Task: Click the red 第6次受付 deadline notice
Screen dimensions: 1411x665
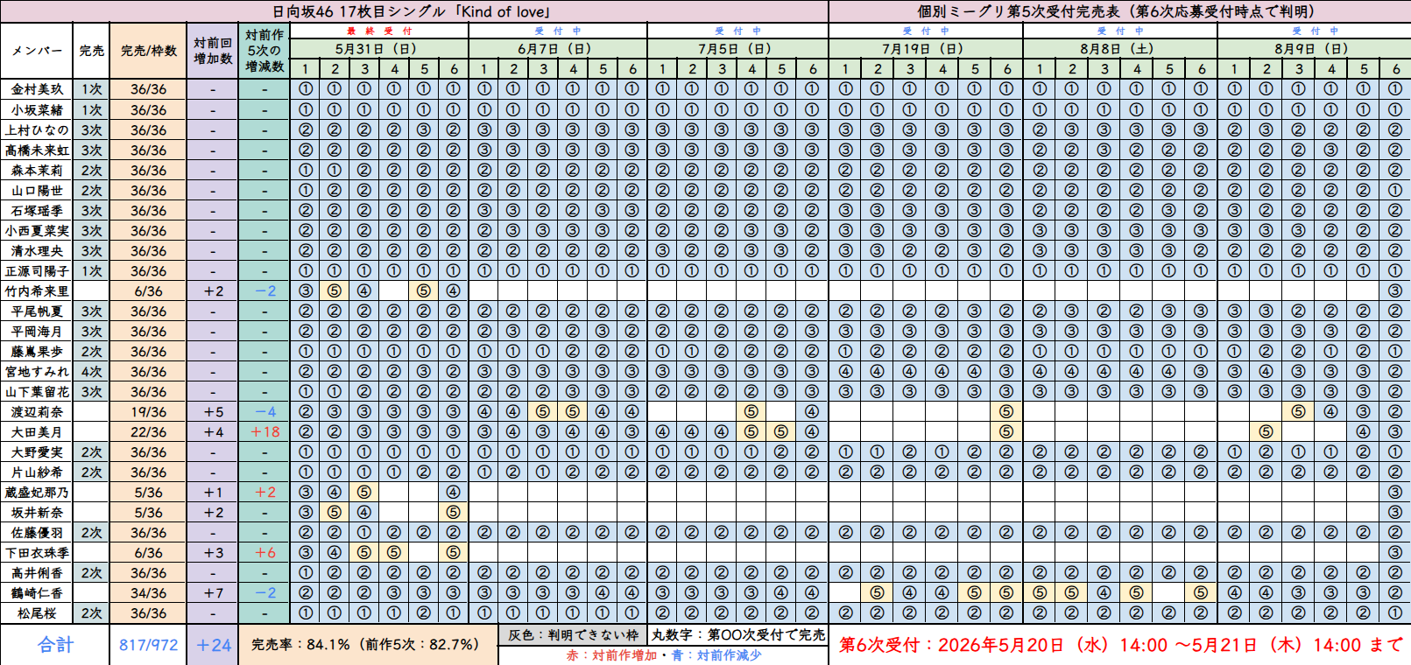Action: [x=1119, y=645]
